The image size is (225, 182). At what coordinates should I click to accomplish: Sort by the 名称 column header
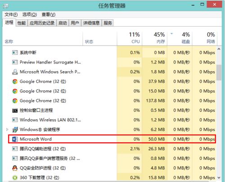tap(43, 39)
